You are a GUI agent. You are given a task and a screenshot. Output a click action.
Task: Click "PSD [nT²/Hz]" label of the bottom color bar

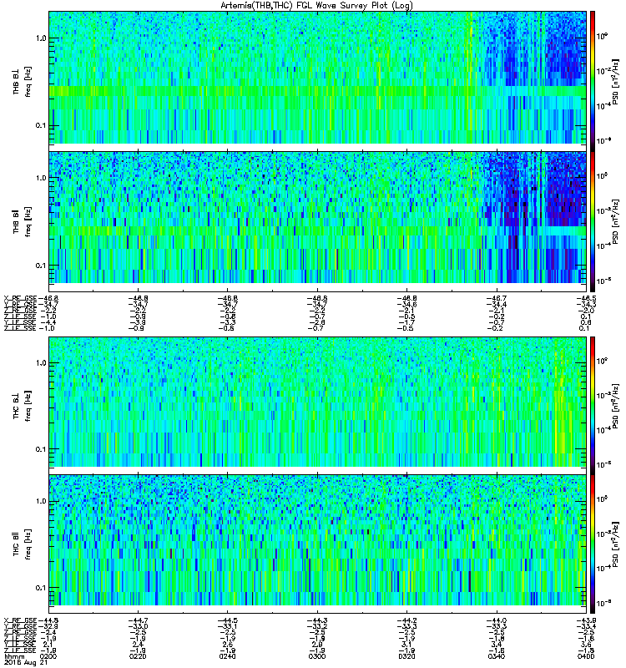point(615,545)
